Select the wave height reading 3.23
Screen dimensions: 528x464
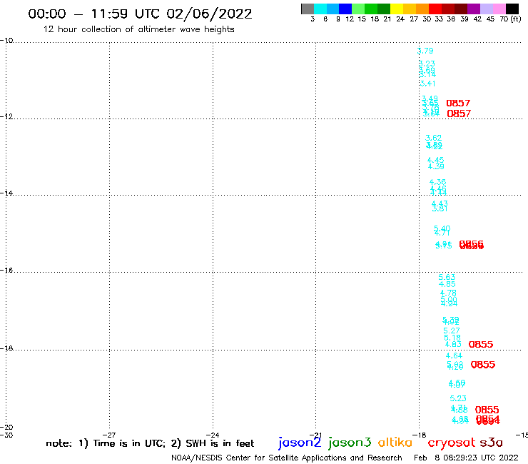(427, 64)
